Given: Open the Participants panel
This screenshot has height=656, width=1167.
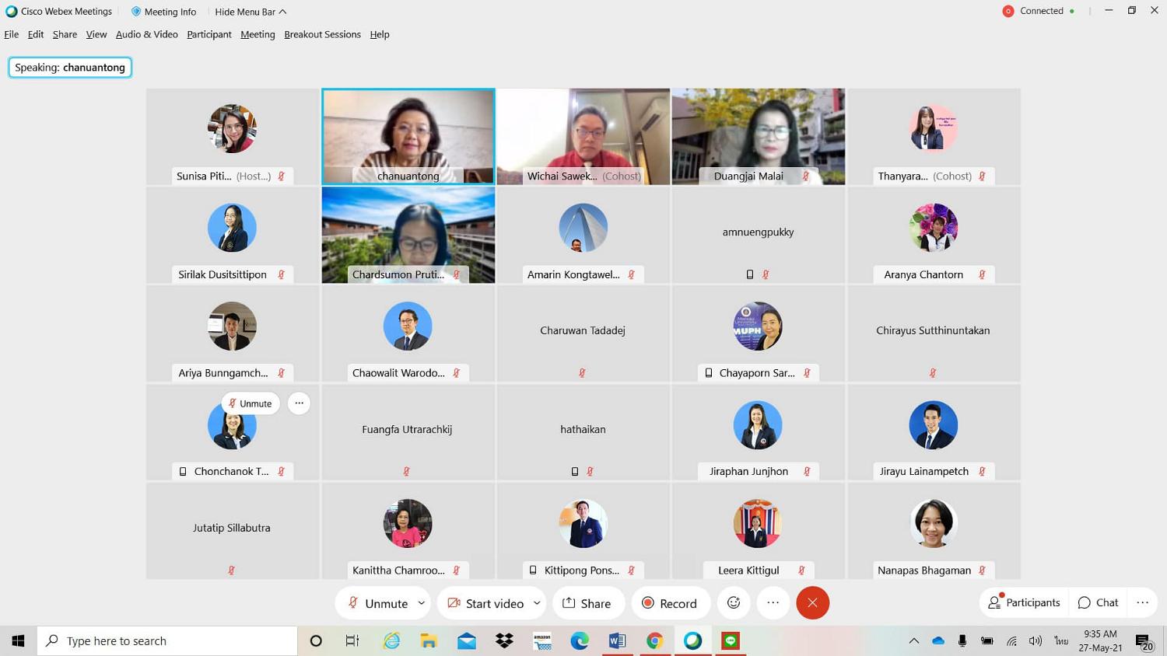Looking at the screenshot, I should [1024, 603].
